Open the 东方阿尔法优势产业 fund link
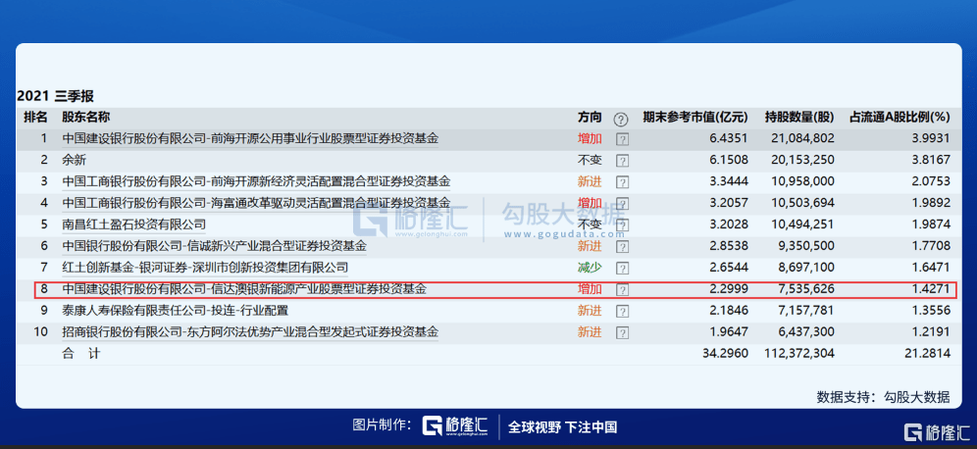The height and width of the screenshot is (449, 977). coord(250,331)
